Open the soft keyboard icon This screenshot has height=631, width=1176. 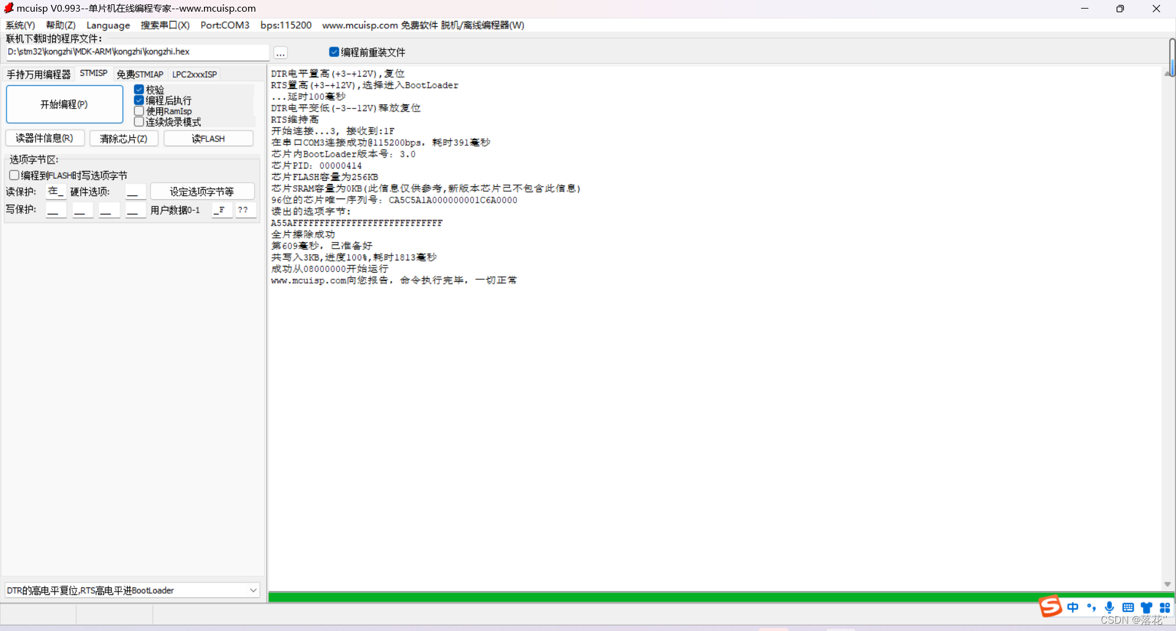click(1128, 607)
